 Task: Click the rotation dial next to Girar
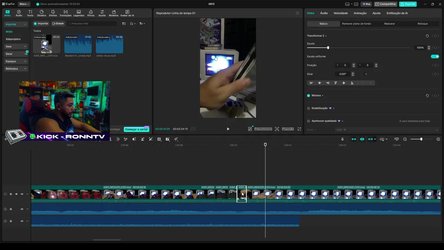coord(365,74)
